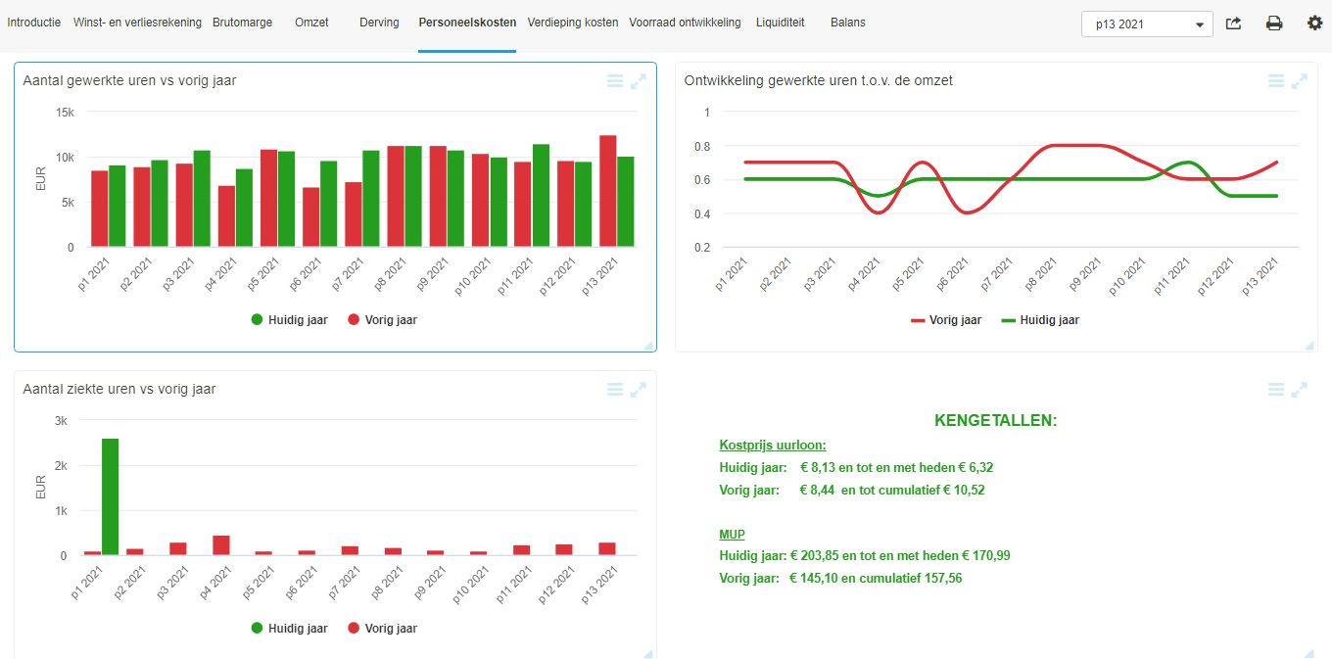The image size is (1332, 659).
Task: Switch to the Brutomarge tab
Action: [x=242, y=23]
